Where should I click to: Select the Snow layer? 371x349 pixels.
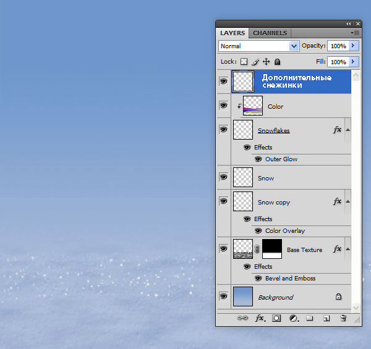[x=291, y=177]
